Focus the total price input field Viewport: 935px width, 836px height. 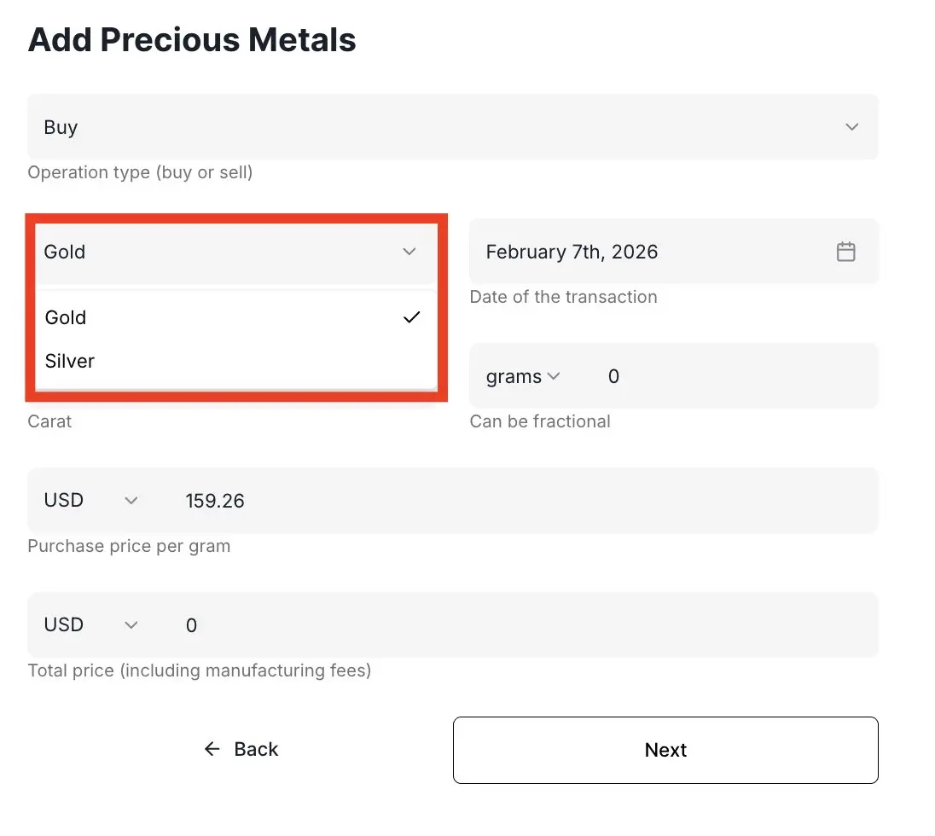point(512,625)
